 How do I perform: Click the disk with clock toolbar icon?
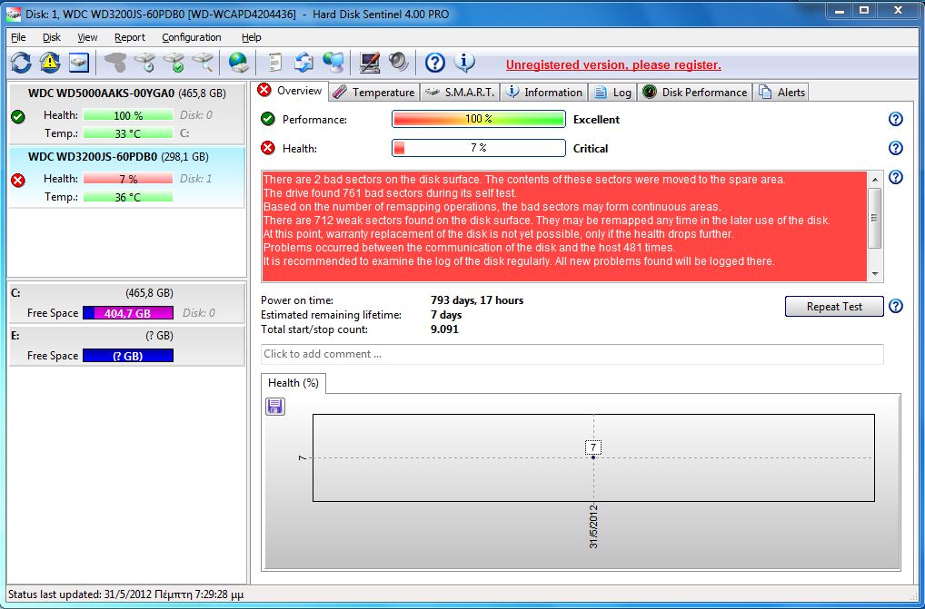[x=144, y=63]
